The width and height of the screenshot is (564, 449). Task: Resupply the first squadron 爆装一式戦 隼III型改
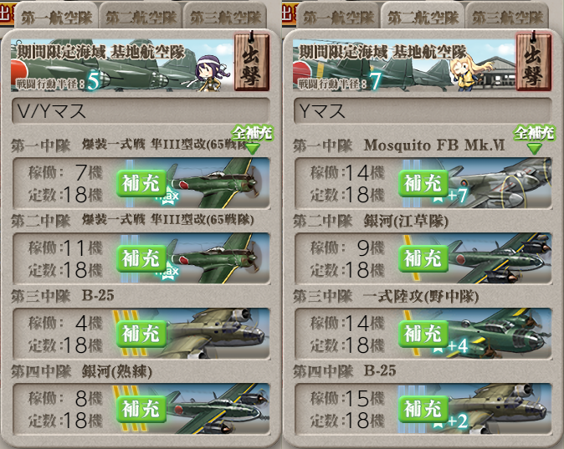pos(141,183)
